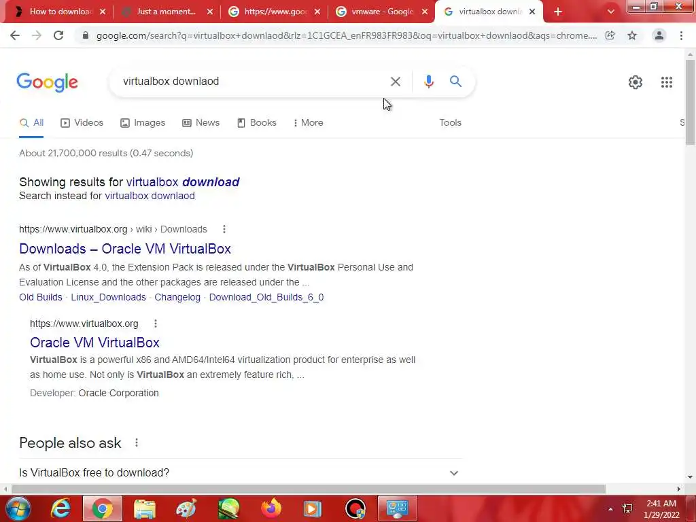Open the Tools search options
The image size is (696, 522).
tap(450, 122)
